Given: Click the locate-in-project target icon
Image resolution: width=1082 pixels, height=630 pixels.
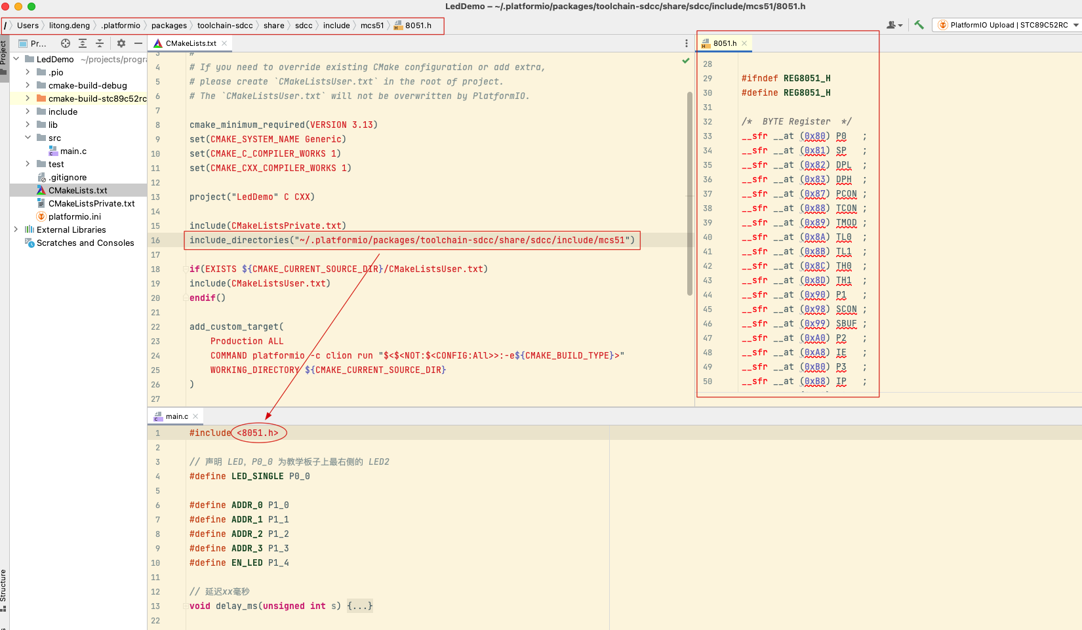Looking at the screenshot, I should coord(66,43).
